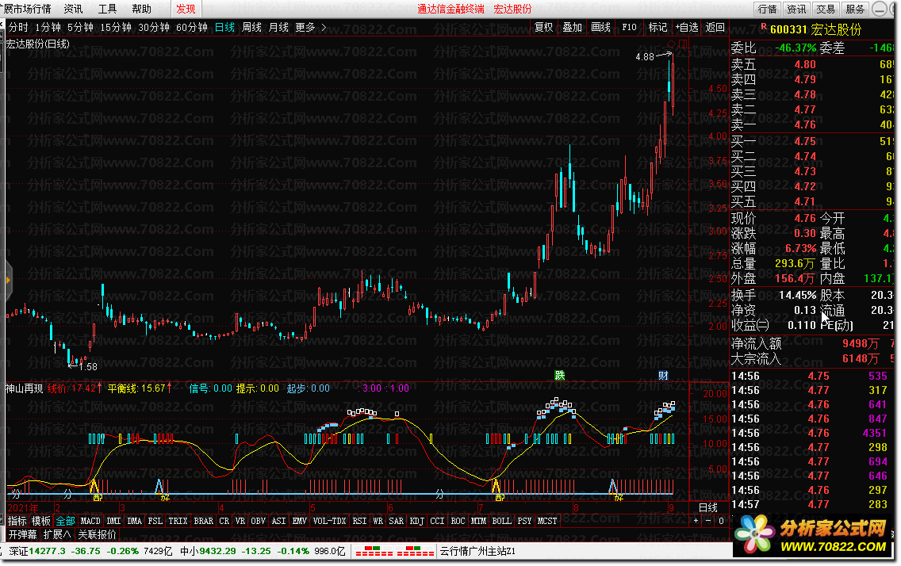Viewport: 901px width, 566px height.
Task: Click the minus zoom button in indicator bar
Action: click(x=708, y=521)
